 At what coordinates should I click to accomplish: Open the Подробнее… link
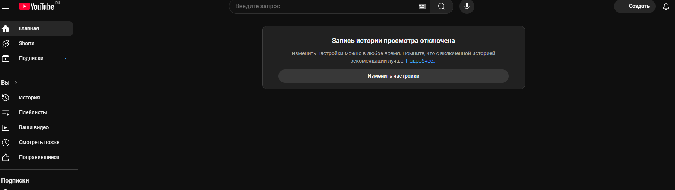pos(421,61)
